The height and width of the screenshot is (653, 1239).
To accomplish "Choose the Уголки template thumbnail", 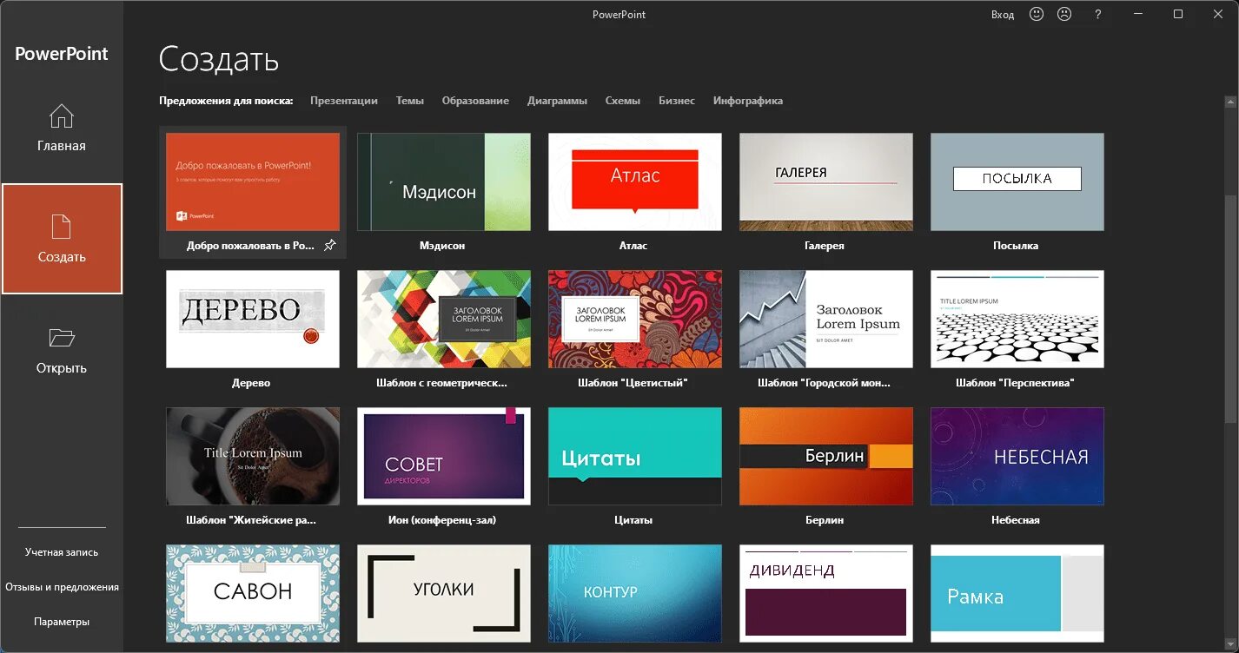I will 444,593.
